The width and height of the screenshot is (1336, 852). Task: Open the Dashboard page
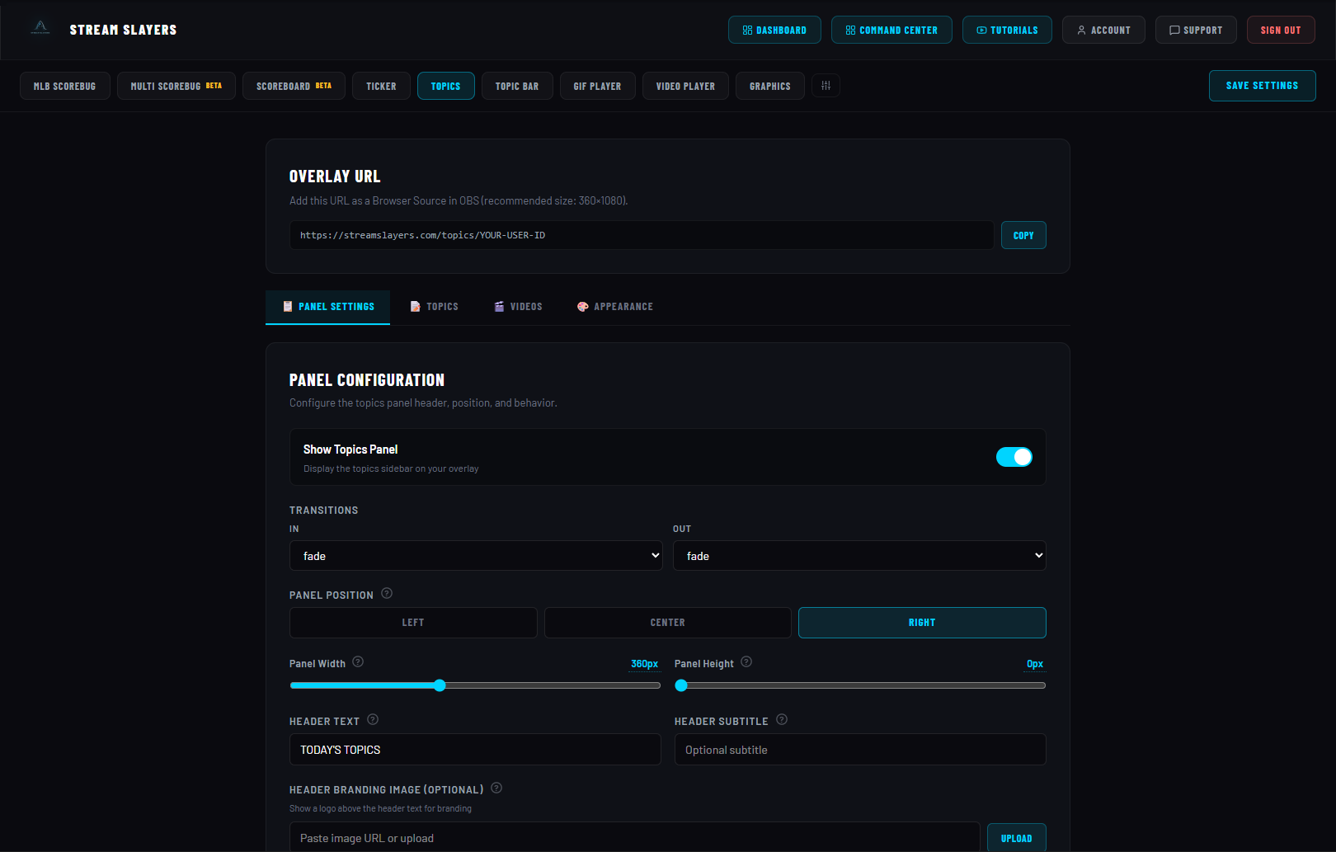click(x=774, y=30)
